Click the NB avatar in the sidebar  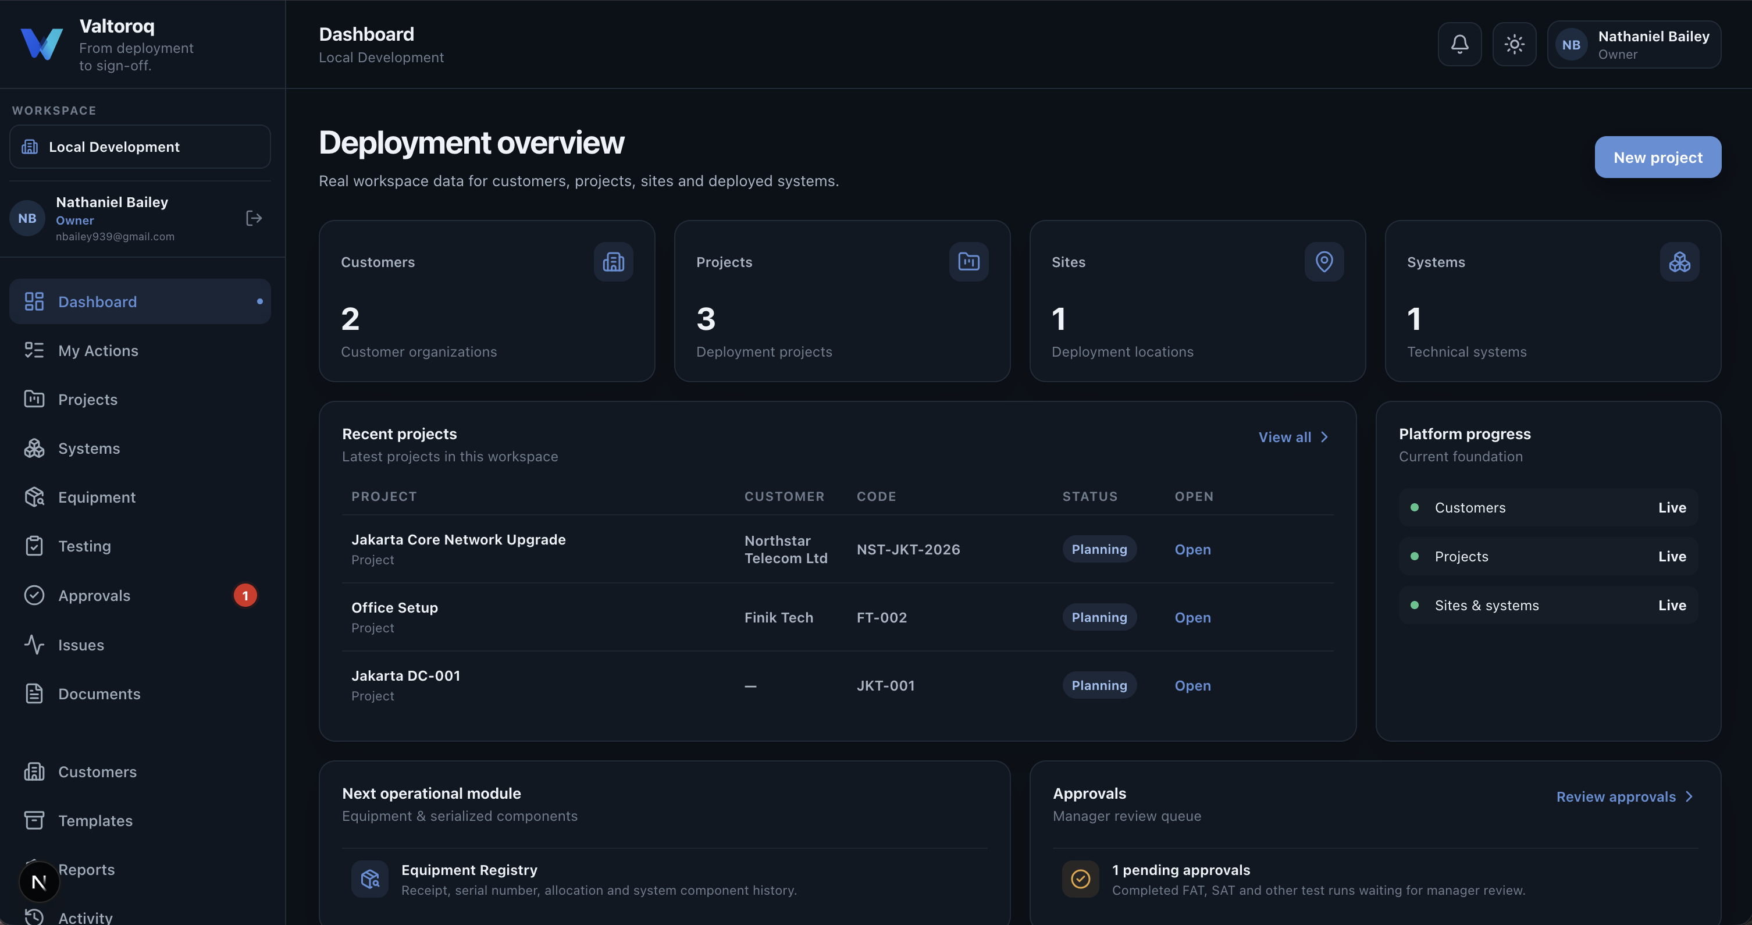[27, 218]
